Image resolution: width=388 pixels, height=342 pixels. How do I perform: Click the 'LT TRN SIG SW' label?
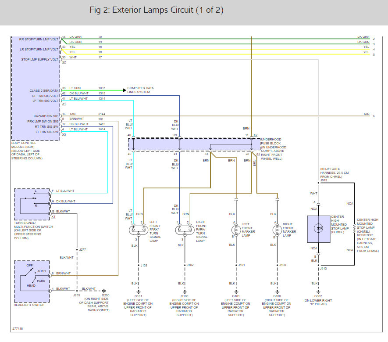[x=47, y=132]
